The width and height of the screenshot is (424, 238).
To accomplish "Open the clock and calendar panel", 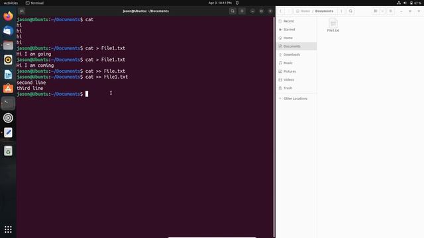I will click(220, 3).
